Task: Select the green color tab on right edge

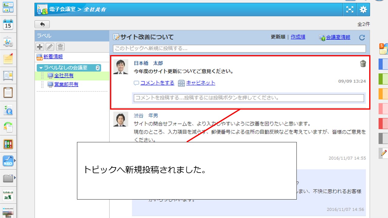Action: (383, 79)
